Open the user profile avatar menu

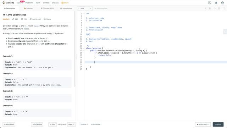[x=222, y=2]
